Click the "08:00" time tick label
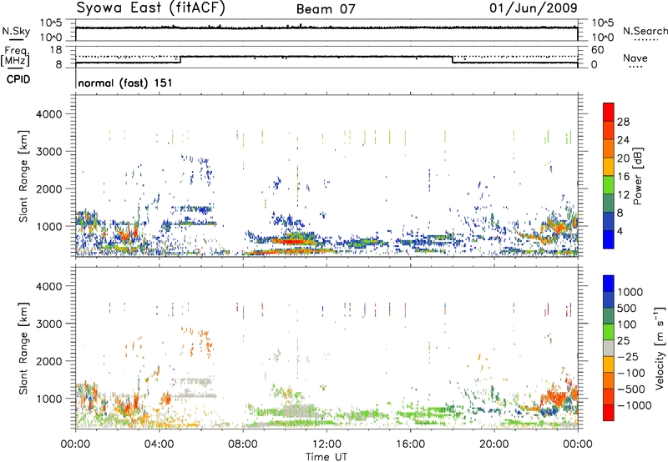The image size is (668, 462). [243, 444]
